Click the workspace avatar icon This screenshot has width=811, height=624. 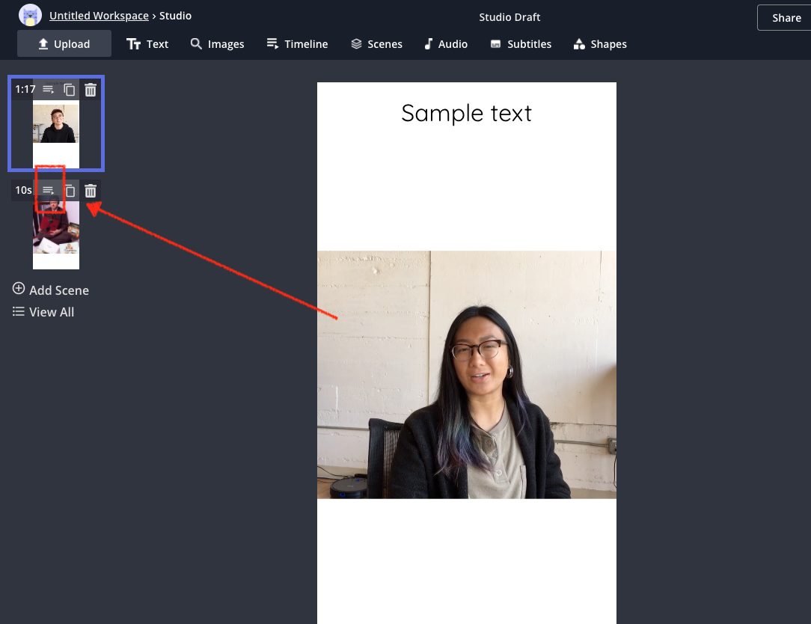click(x=31, y=16)
